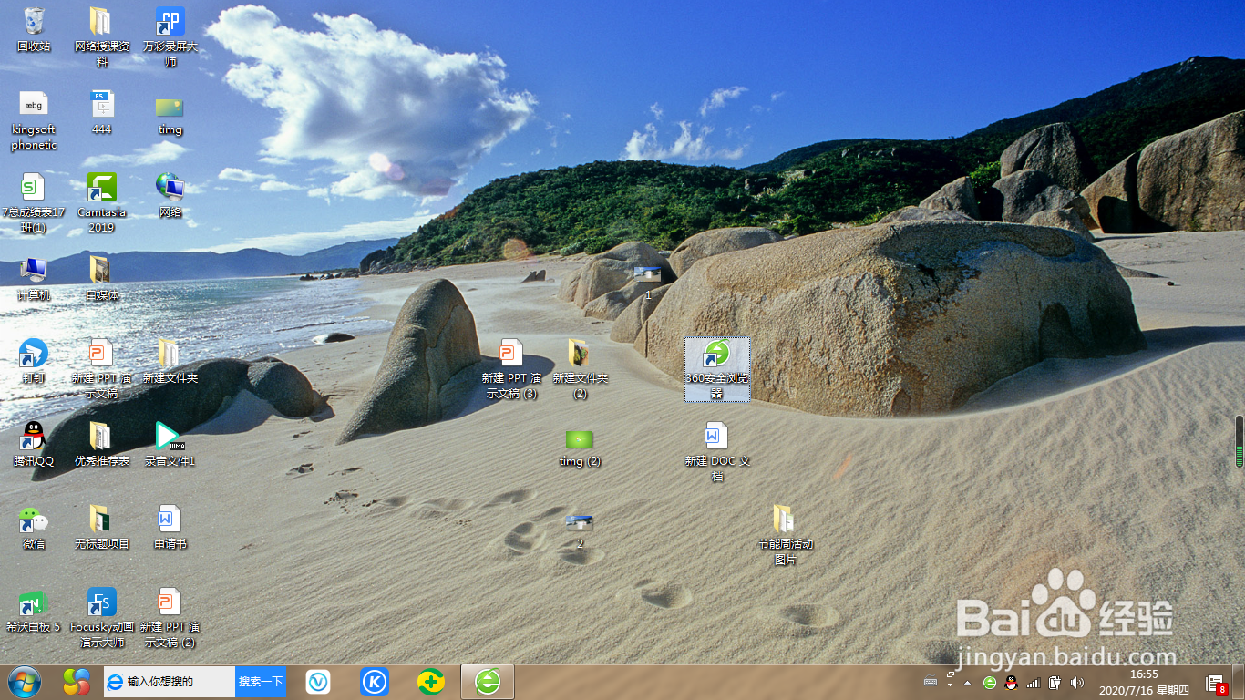Select the timg (2) image file
The width and height of the screenshot is (1245, 700).
pyautogui.click(x=580, y=448)
